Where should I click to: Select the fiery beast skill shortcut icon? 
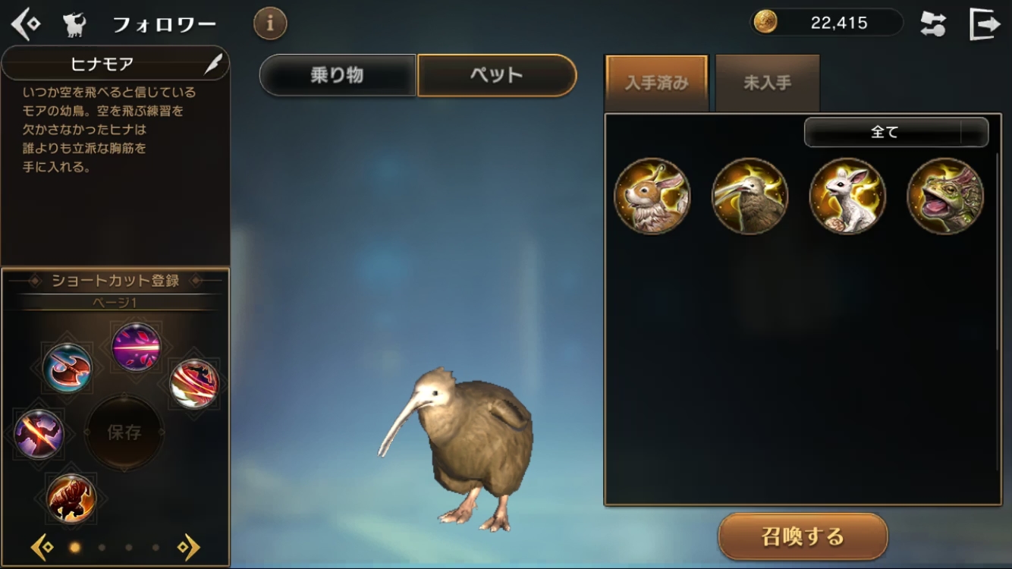coord(71,498)
